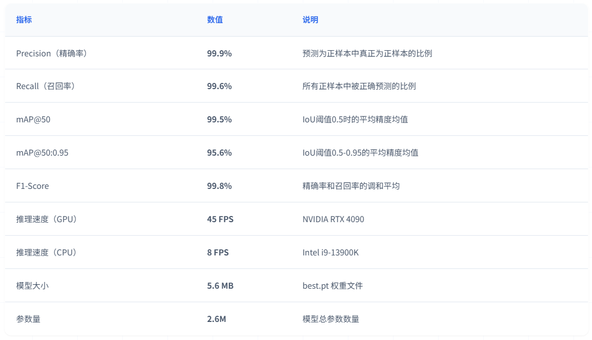Image resolution: width=592 pixels, height=340 pixels.
Task: Click the 45 FPS value
Action: [220, 219]
